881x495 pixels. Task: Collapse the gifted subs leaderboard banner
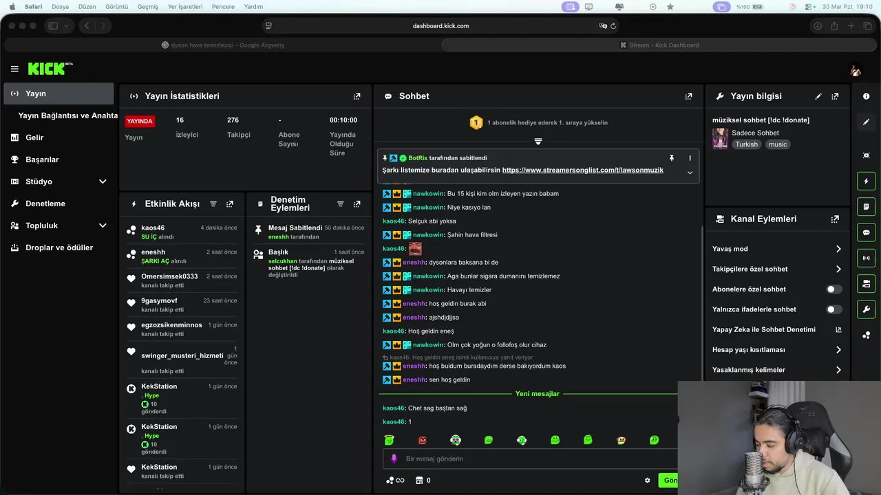pyautogui.click(x=538, y=142)
